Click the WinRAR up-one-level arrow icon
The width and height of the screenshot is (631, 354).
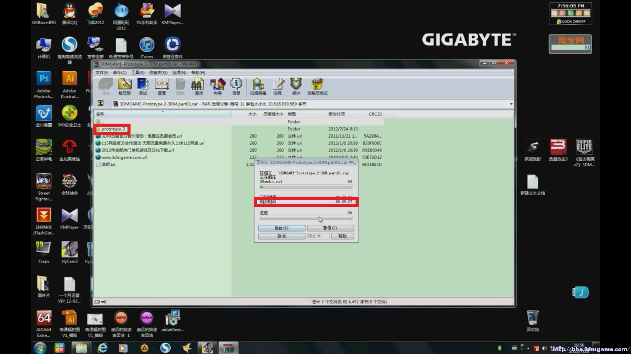click(101, 103)
